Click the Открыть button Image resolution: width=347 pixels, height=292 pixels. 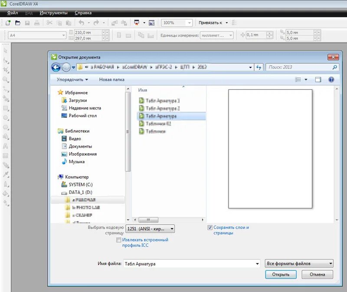click(x=281, y=275)
